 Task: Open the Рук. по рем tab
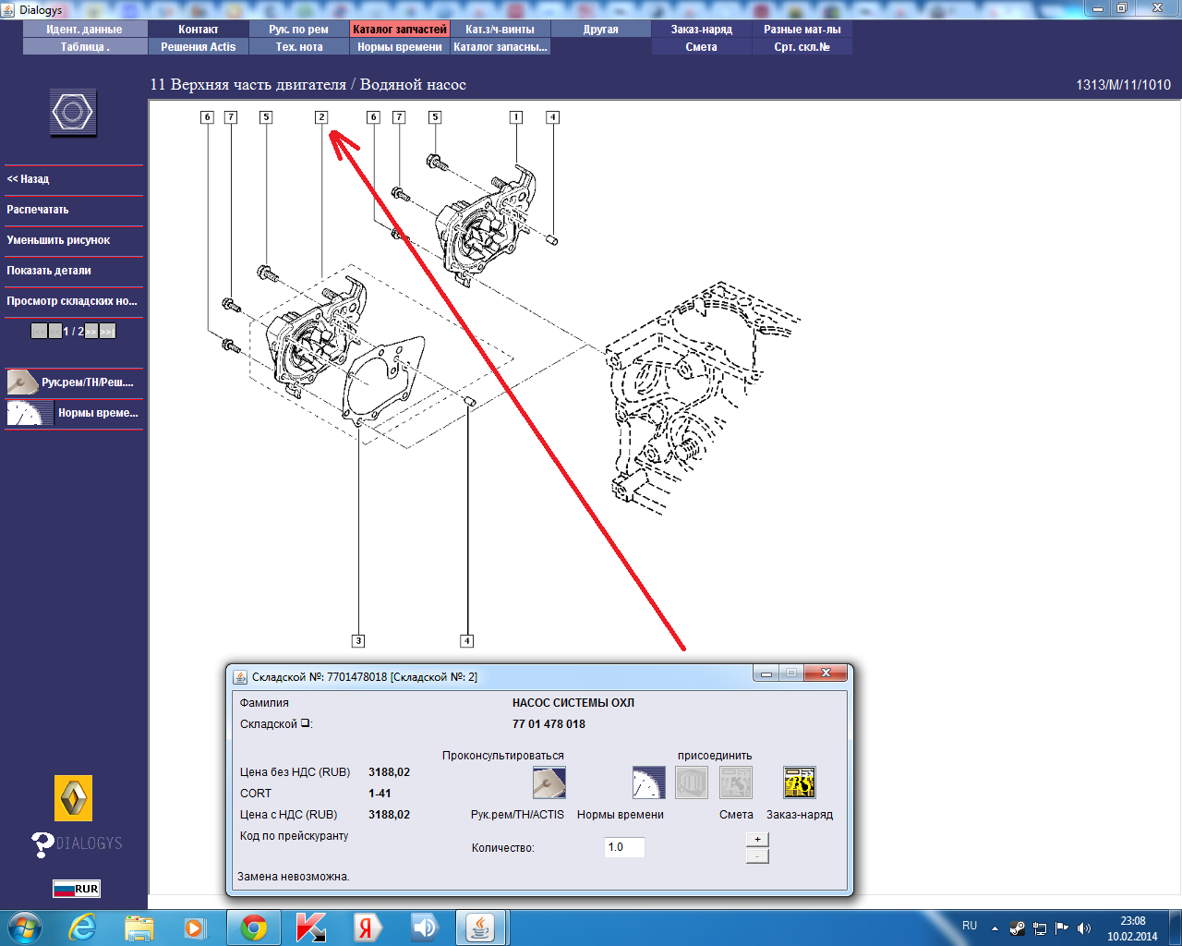299,30
